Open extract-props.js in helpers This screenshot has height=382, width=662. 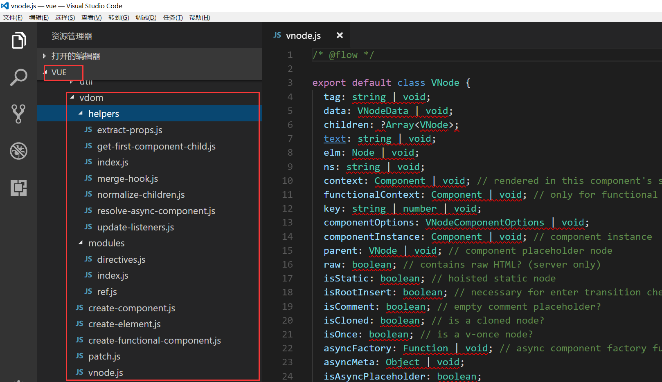pyautogui.click(x=130, y=130)
